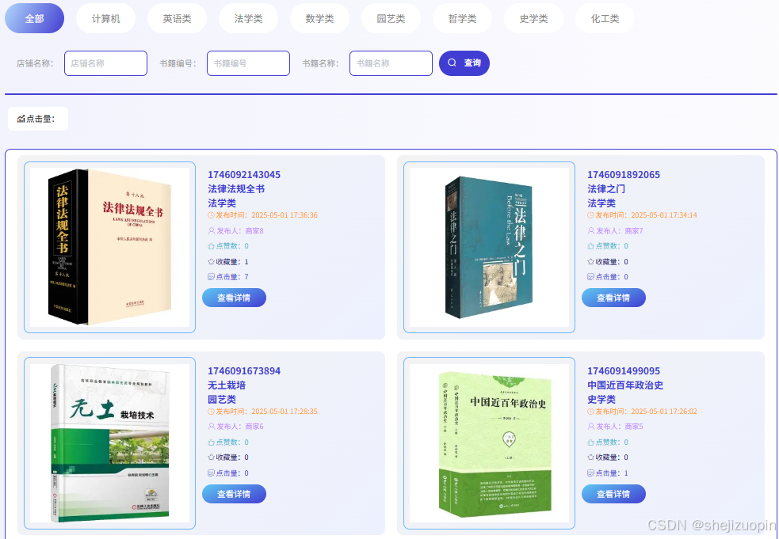The image size is (779, 539).
Task: Select the 化工类 category tab
Action: [x=605, y=18]
